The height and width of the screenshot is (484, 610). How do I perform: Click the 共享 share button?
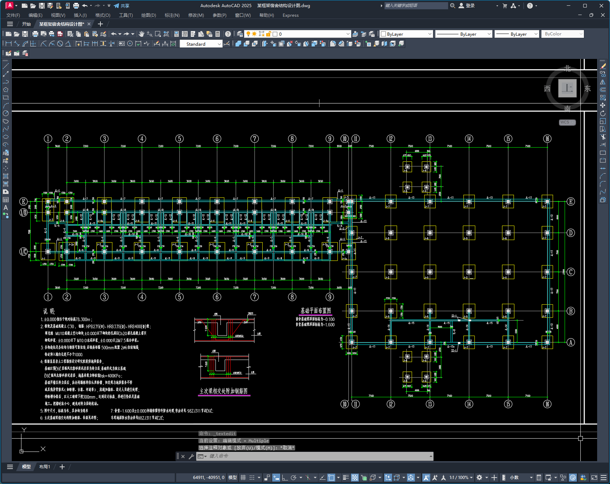pyautogui.click(x=121, y=6)
